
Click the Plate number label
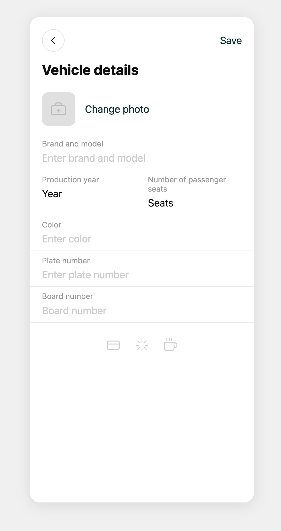[x=66, y=261]
